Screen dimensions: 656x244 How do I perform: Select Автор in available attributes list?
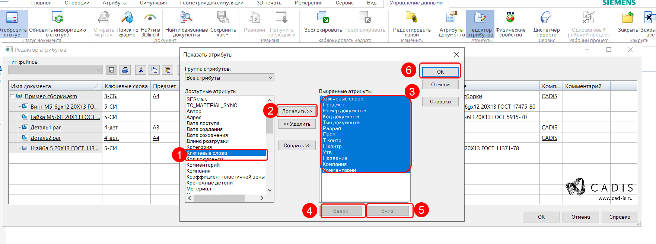[x=194, y=111]
